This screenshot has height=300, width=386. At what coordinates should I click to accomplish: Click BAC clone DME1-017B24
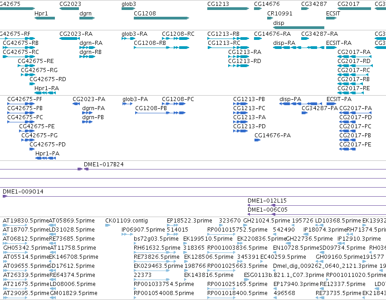(103, 164)
